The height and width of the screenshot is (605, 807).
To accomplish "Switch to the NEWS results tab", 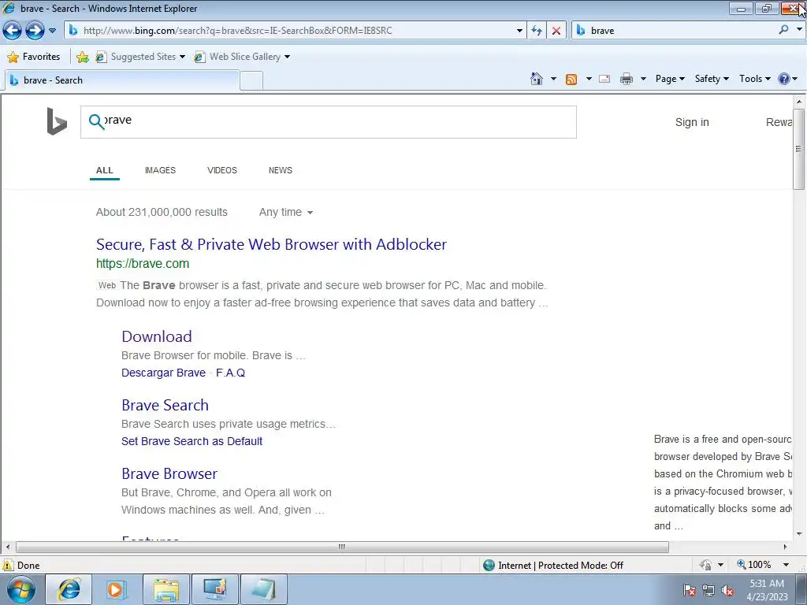I will 280,170.
